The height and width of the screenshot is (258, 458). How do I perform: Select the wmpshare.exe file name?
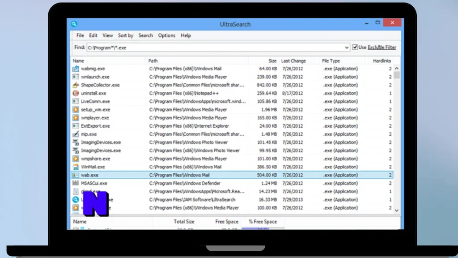coord(96,159)
